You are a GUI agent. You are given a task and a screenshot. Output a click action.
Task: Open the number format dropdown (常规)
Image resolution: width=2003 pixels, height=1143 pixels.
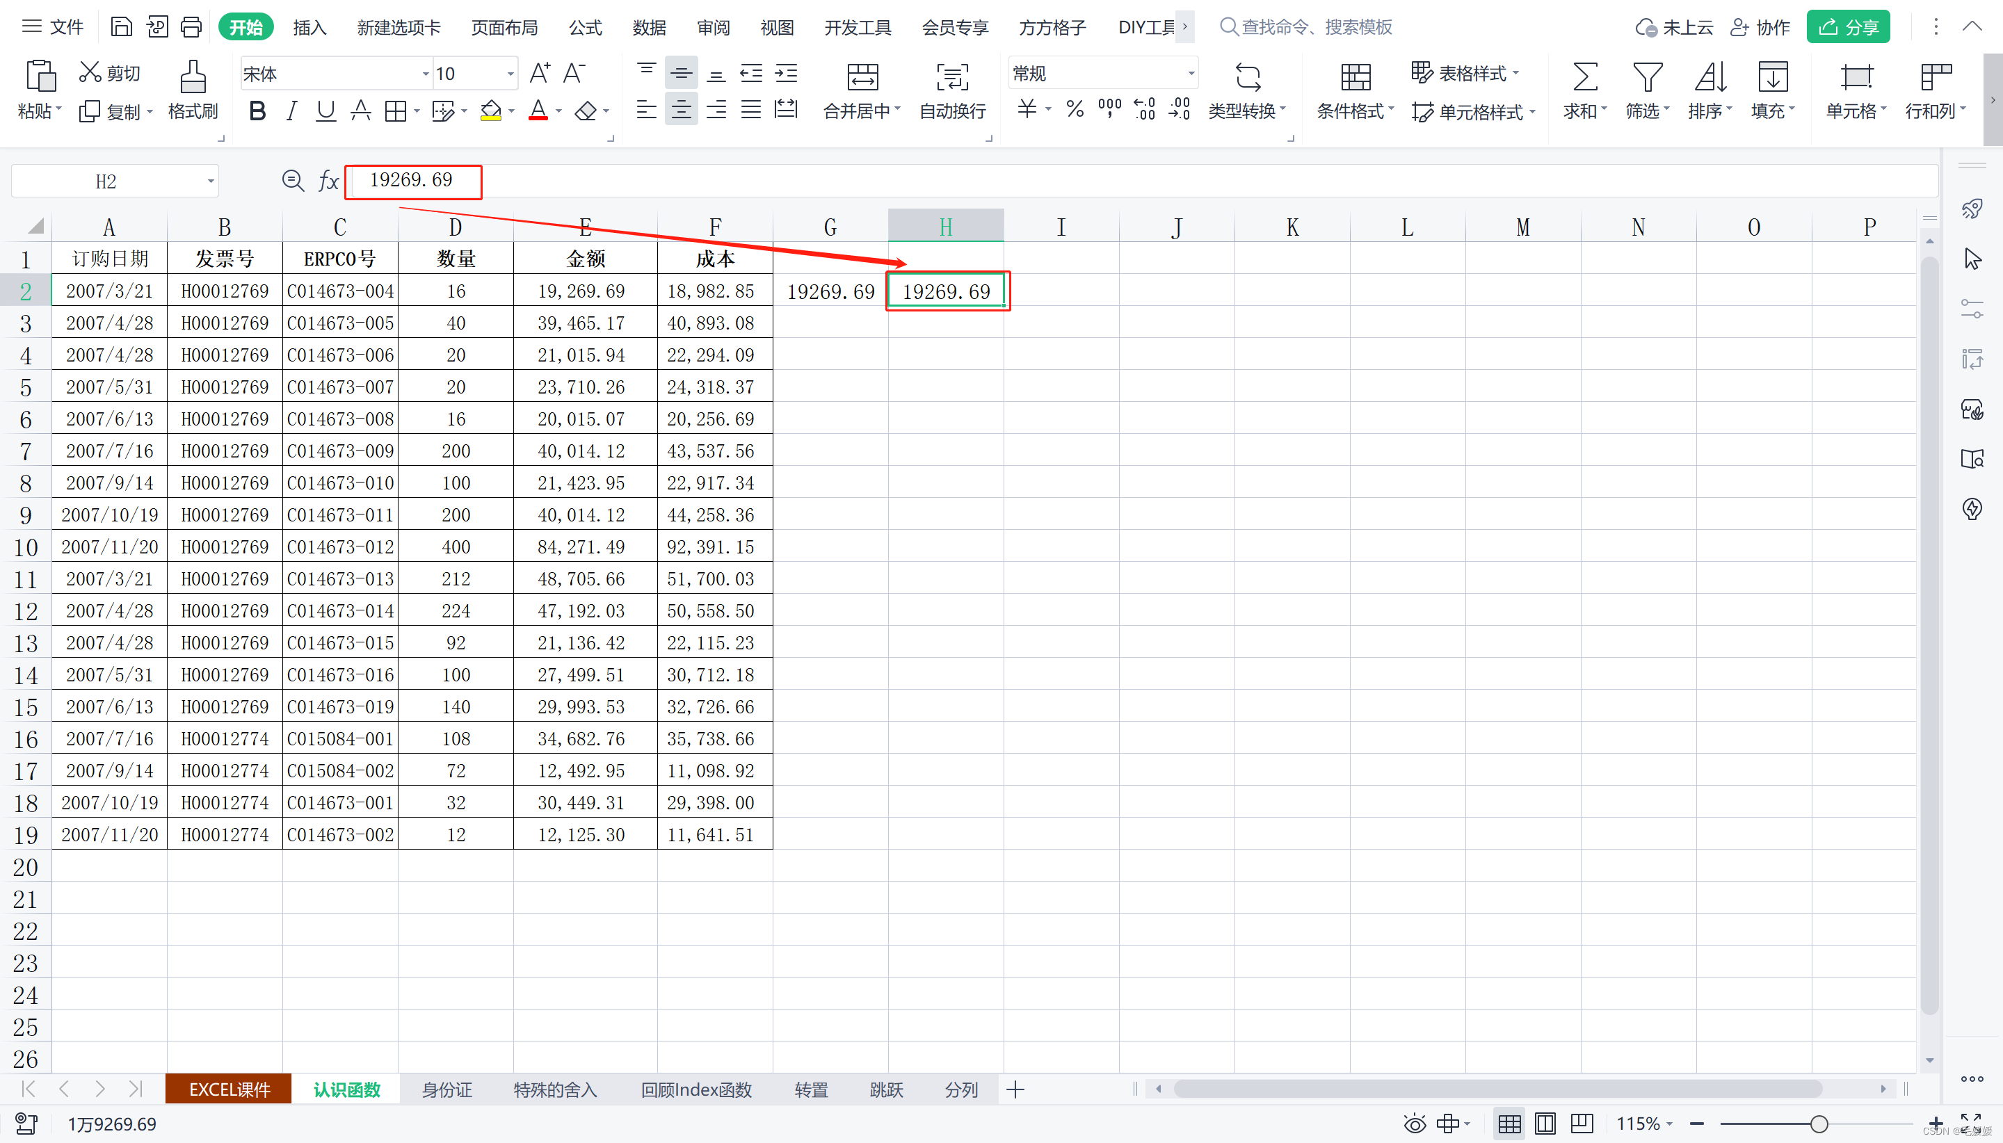click(x=1191, y=74)
